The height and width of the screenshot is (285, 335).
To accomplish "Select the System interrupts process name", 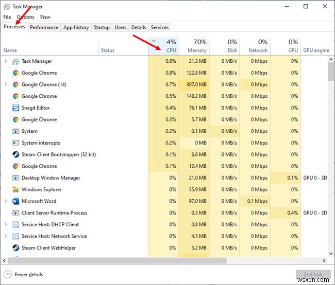I will [41, 143].
